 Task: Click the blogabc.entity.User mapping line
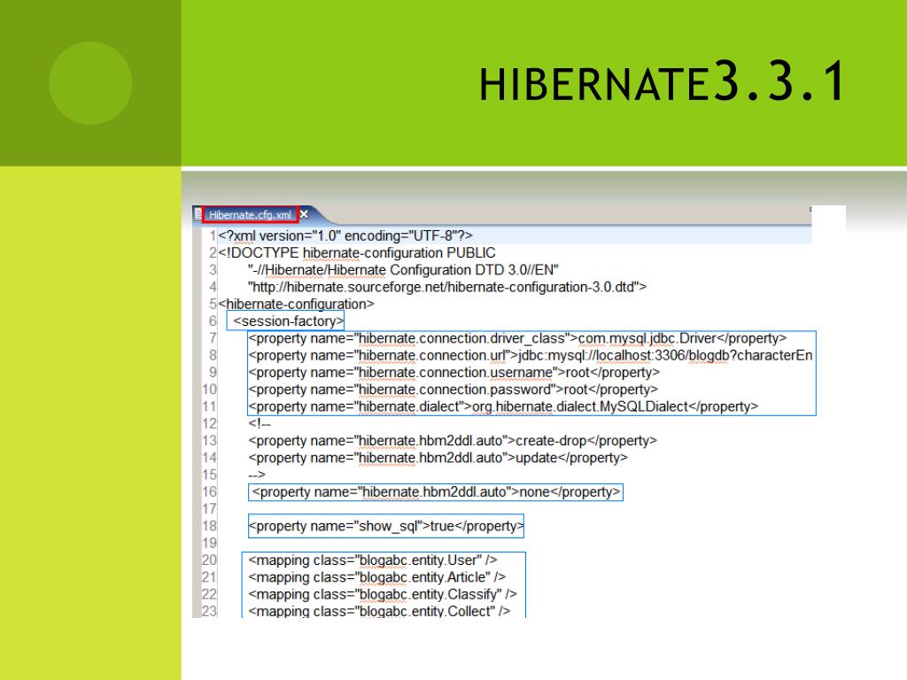(x=373, y=560)
